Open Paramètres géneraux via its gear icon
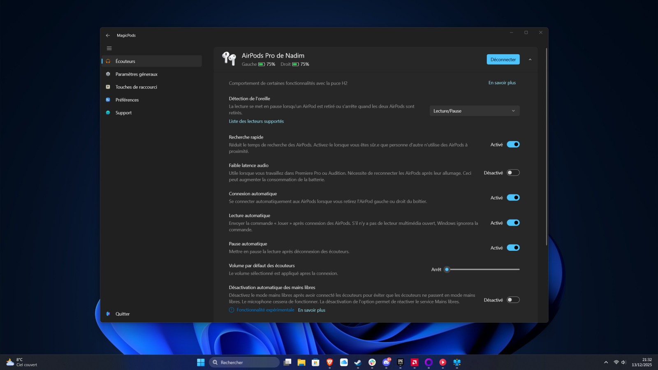 (108, 74)
